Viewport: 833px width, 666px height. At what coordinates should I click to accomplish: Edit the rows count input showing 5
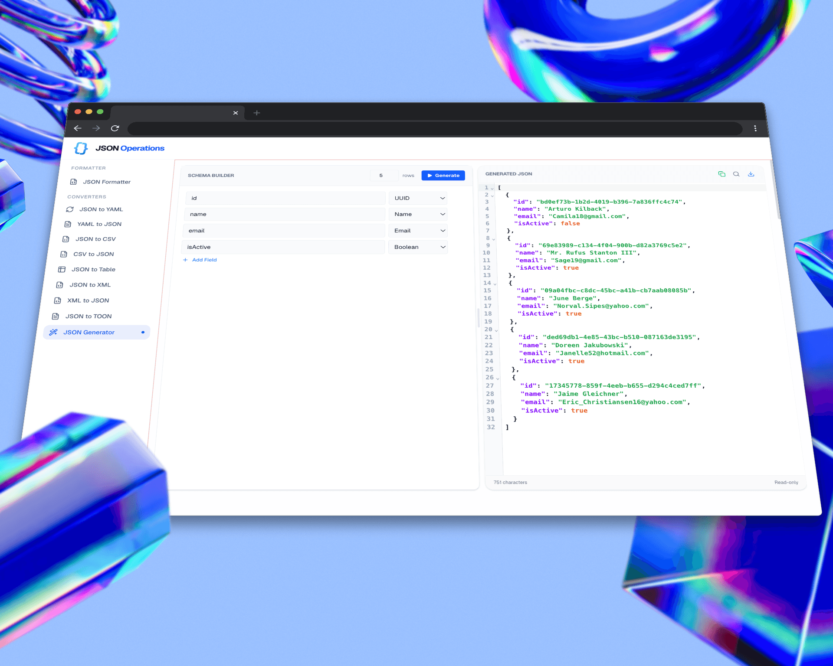tap(384, 175)
